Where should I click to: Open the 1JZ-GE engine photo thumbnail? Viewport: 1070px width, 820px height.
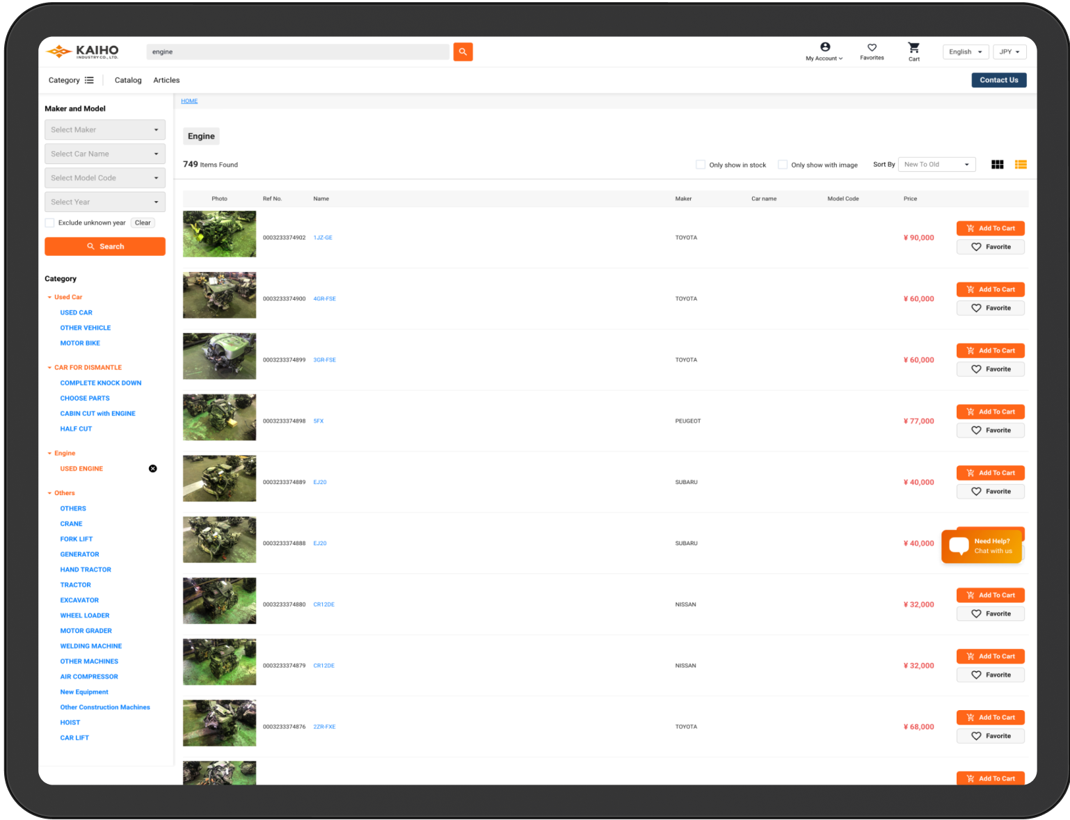click(x=219, y=234)
